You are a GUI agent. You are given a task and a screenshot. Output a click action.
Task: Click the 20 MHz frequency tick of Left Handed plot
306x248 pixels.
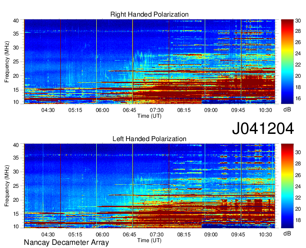(x=16, y=200)
